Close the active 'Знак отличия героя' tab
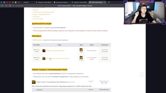 click(x=105, y=2)
